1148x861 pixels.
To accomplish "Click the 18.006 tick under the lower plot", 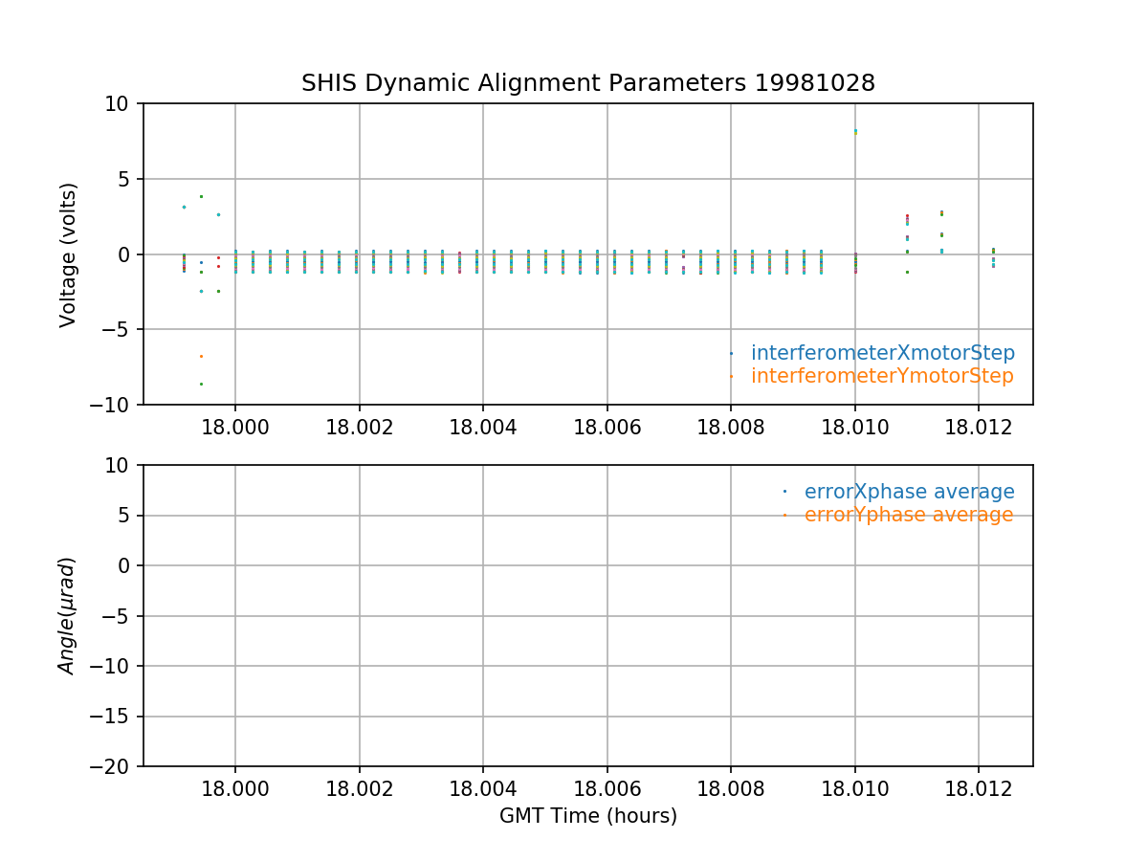I will [607, 788].
